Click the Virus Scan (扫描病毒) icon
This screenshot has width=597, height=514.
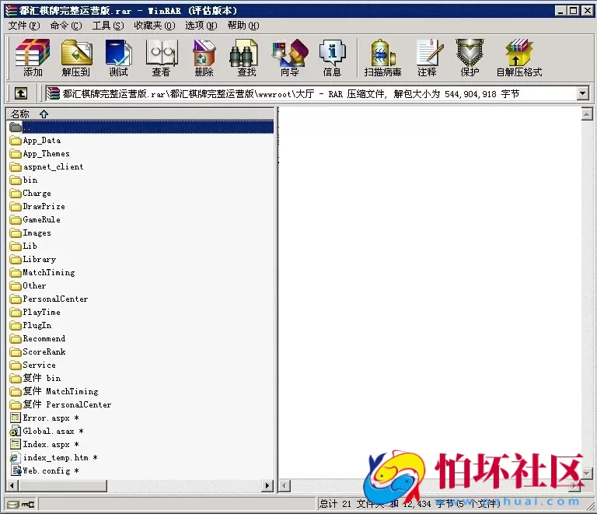tap(382, 58)
